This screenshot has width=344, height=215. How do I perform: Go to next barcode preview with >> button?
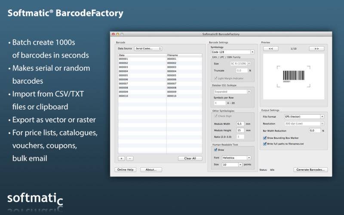pyautogui.click(x=316, y=49)
